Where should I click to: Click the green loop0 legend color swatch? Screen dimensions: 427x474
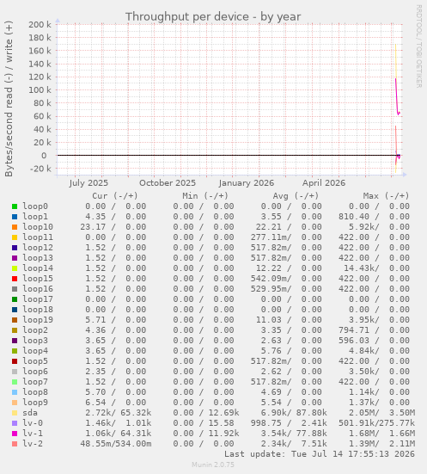[x=15, y=206]
